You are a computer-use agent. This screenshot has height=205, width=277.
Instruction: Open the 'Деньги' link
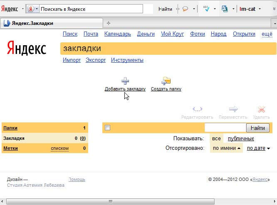point(146,34)
